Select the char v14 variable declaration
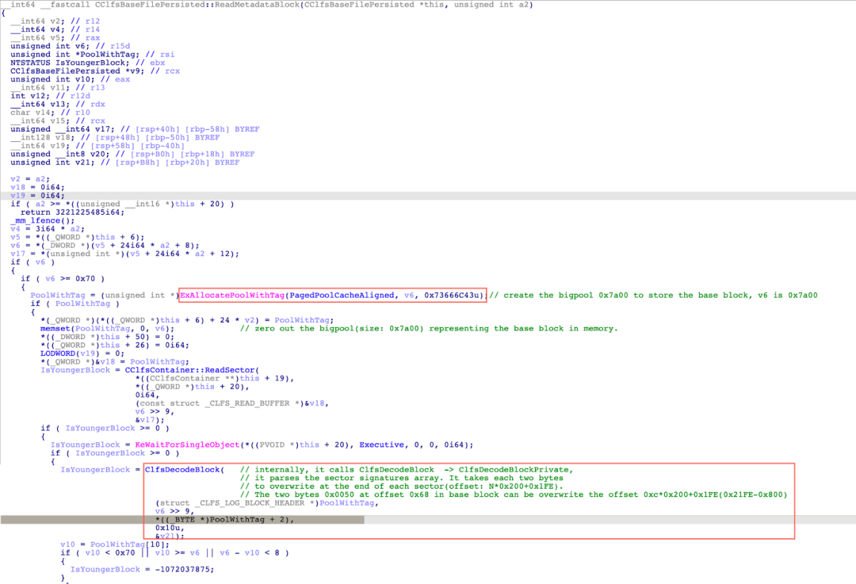 (x=30, y=113)
